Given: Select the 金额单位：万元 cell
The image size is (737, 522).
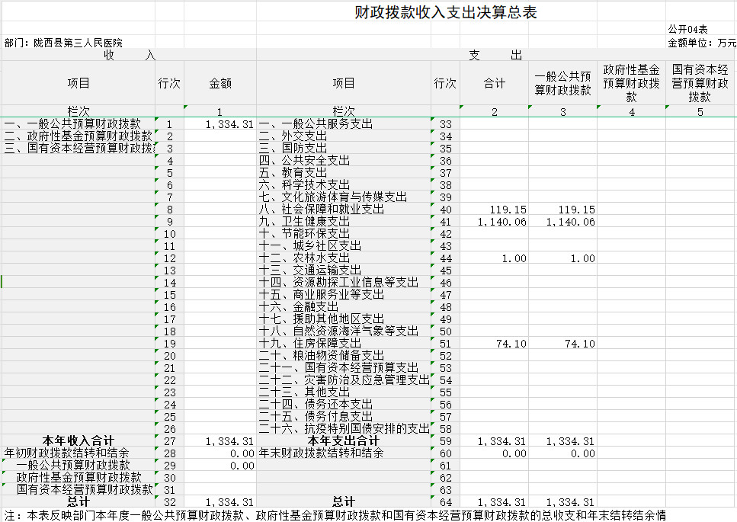Looking at the screenshot, I should point(701,43).
